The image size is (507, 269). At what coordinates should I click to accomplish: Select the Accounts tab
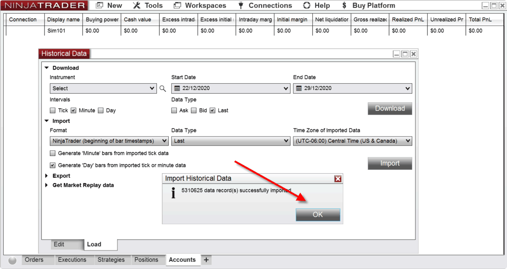point(182,260)
